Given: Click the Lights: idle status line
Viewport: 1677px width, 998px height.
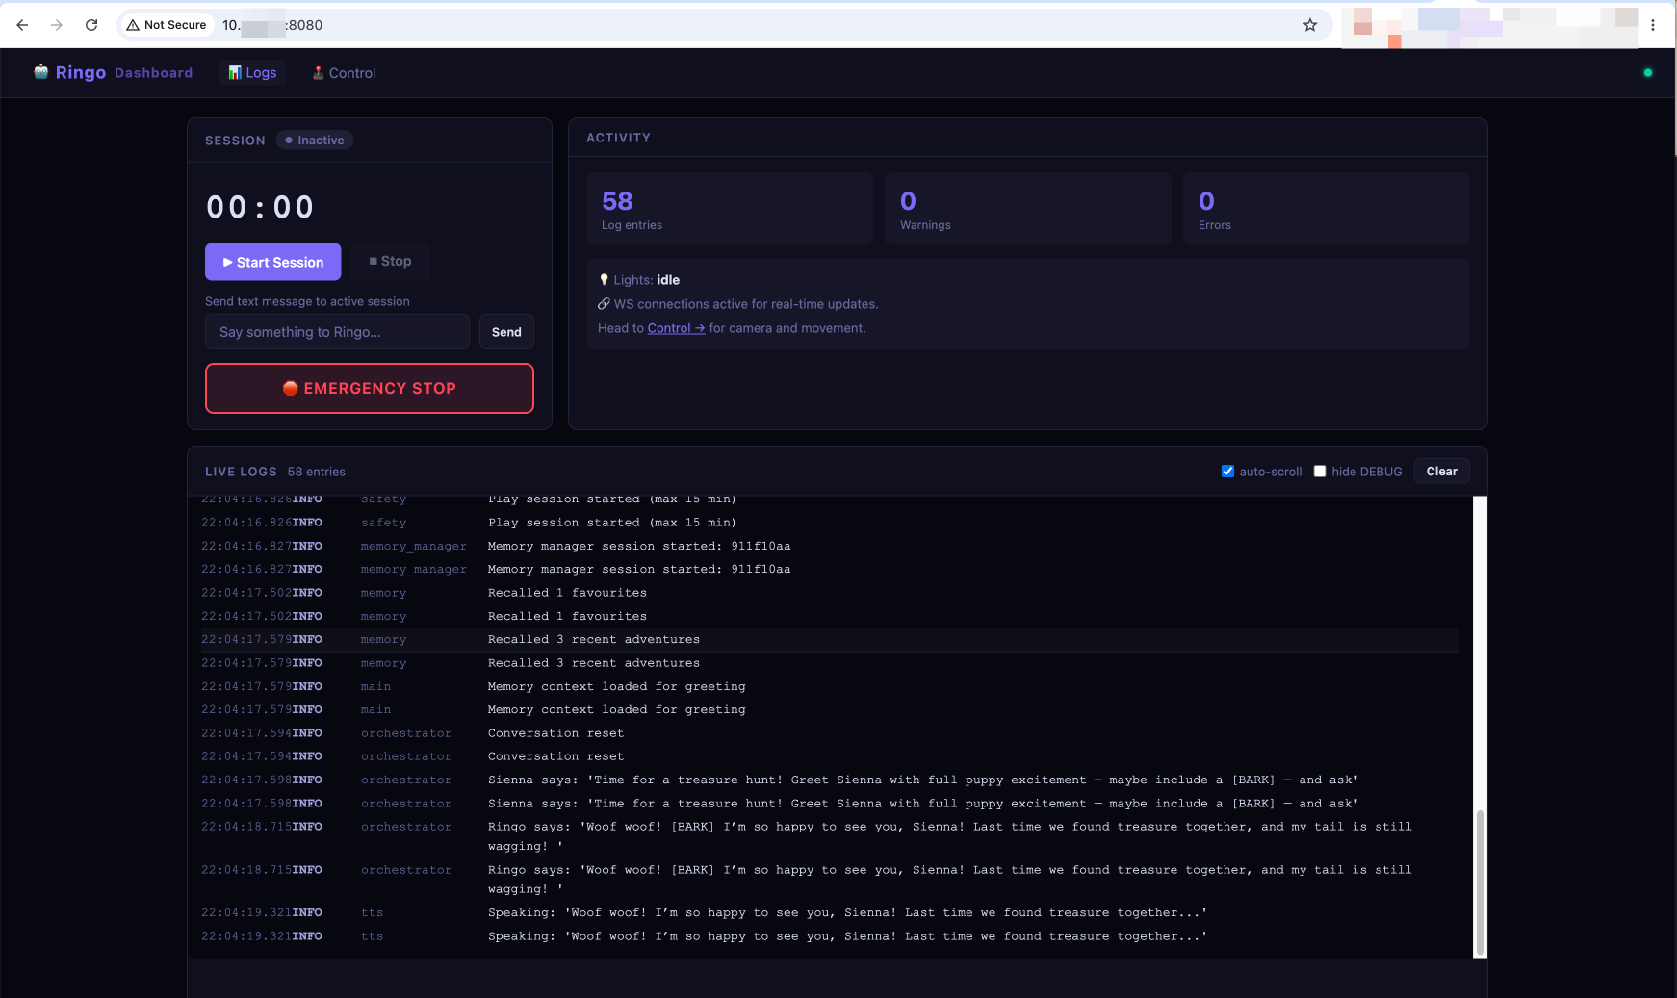Looking at the screenshot, I should click(x=639, y=280).
